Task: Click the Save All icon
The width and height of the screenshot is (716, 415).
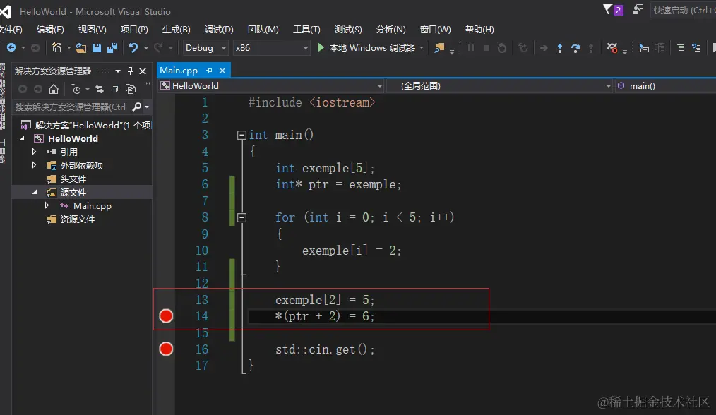Action: click(x=112, y=47)
